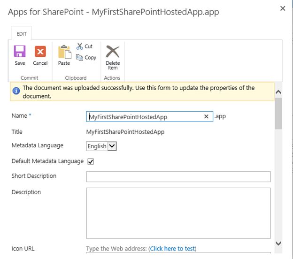Click the Delete Item icon

113,52
